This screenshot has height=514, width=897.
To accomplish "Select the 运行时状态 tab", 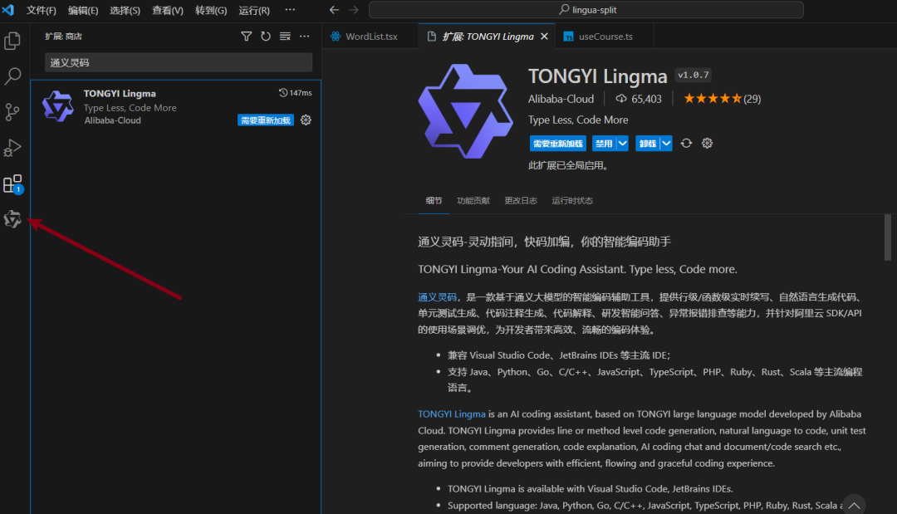I will tap(572, 201).
